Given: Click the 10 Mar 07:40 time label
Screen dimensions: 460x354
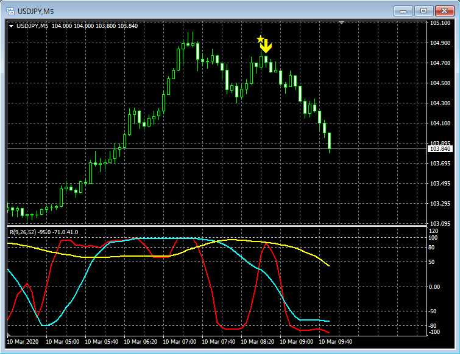Looking at the screenshot, I should point(219,342).
